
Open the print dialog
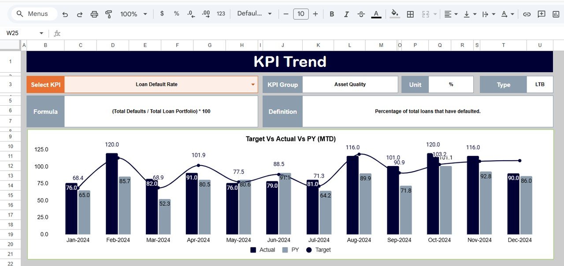click(x=94, y=14)
